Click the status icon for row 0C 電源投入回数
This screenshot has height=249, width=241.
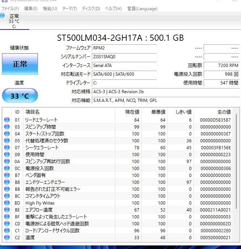(7, 168)
